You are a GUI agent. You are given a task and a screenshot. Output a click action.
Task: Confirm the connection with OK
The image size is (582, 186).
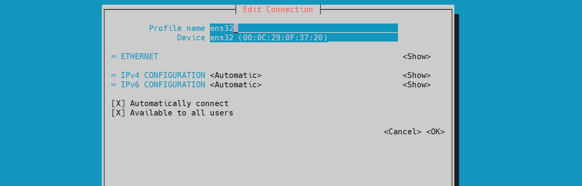[x=435, y=132]
